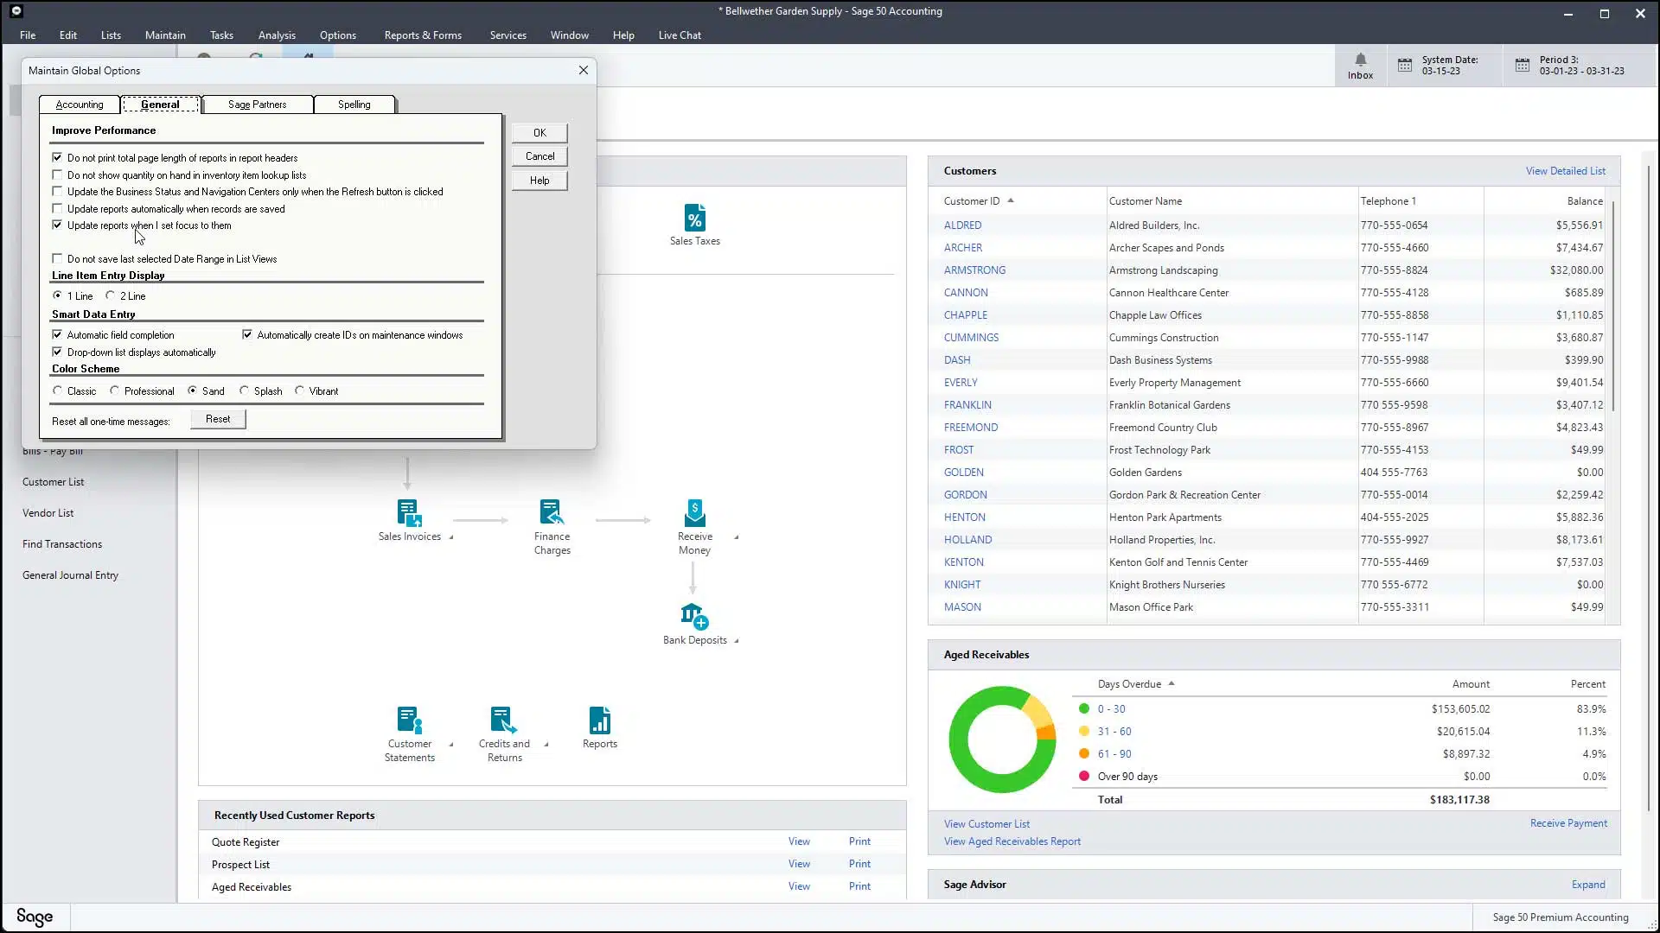Open Vendor List shortcut in sidebar
The width and height of the screenshot is (1660, 933).
tap(48, 513)
